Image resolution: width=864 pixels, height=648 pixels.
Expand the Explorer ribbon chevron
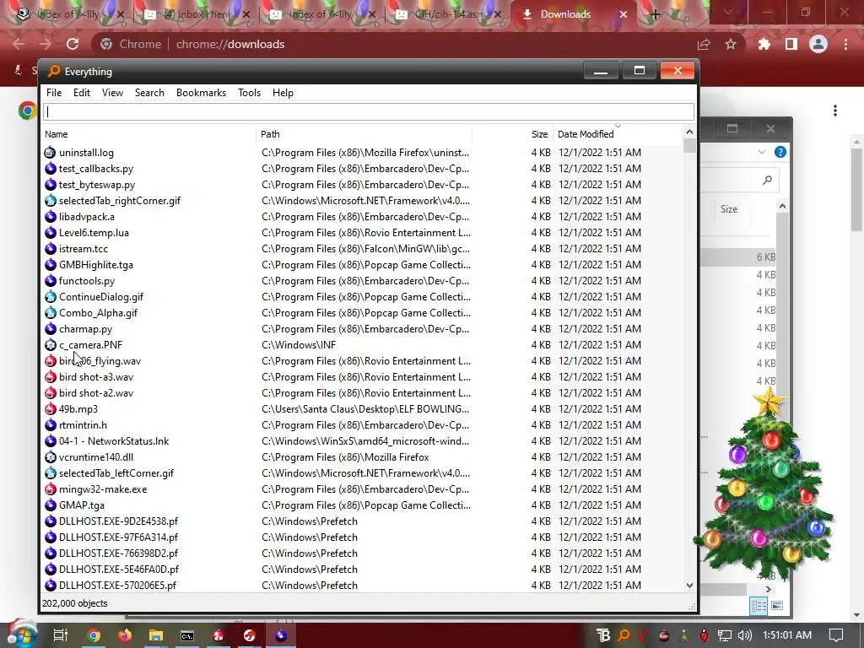(762, 152)
